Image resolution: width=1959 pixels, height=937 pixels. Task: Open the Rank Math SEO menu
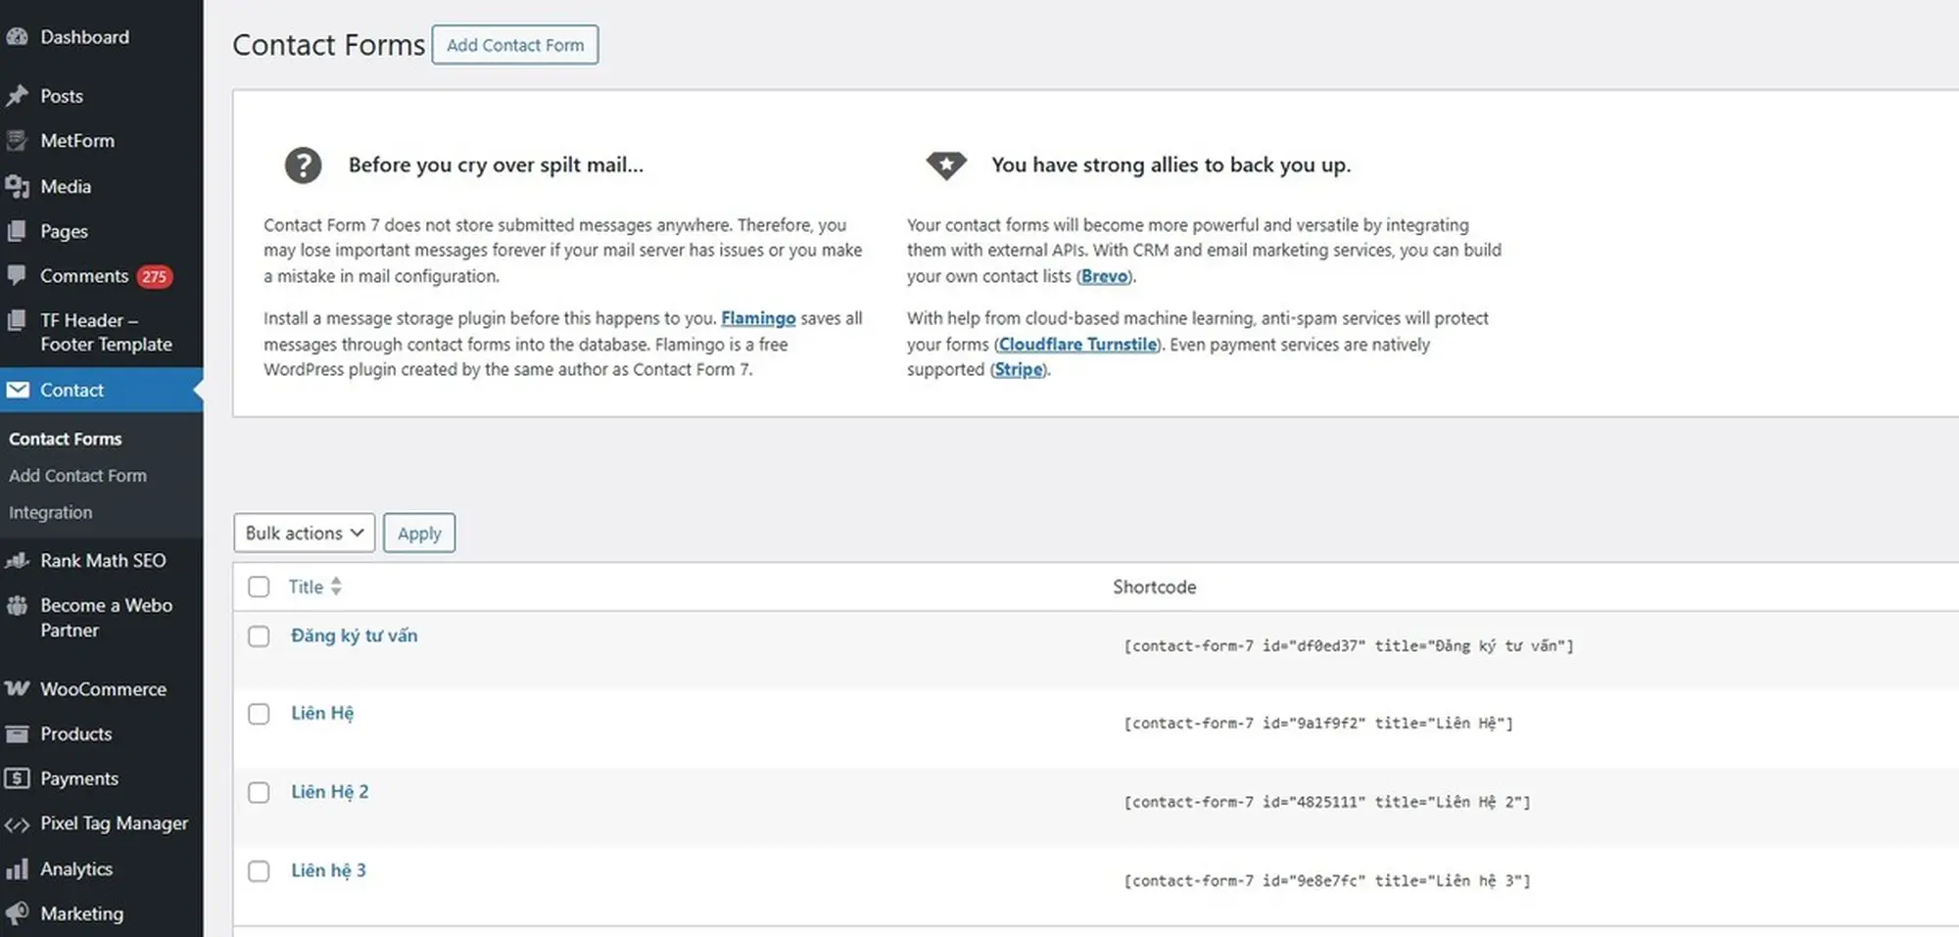coord(102,560)
